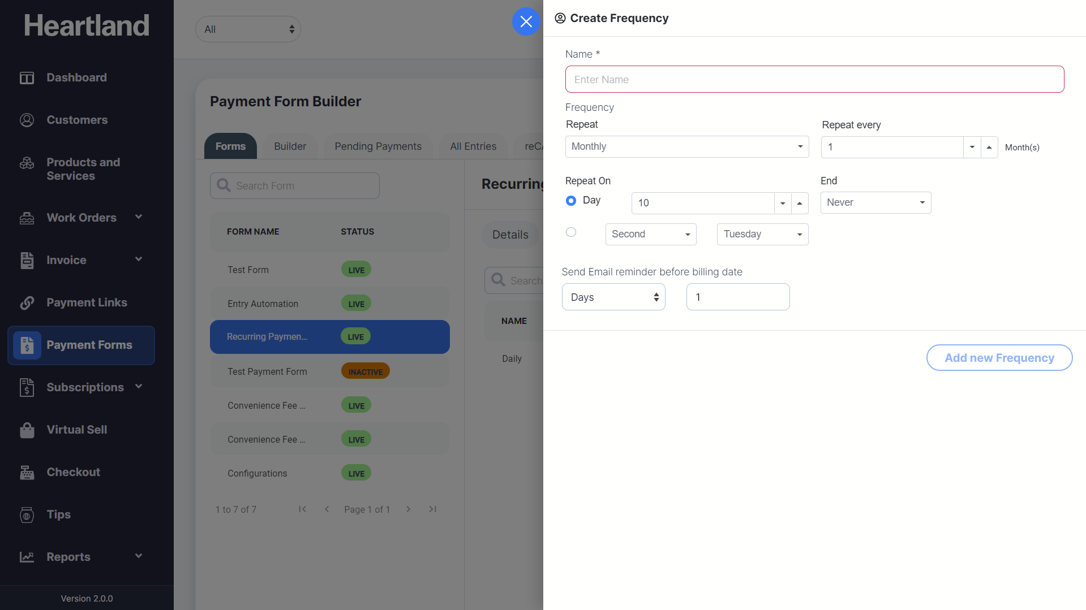The image size is (1086, 610).
Task: Click the Enter Name input field
Action: (x=814, y=80)
